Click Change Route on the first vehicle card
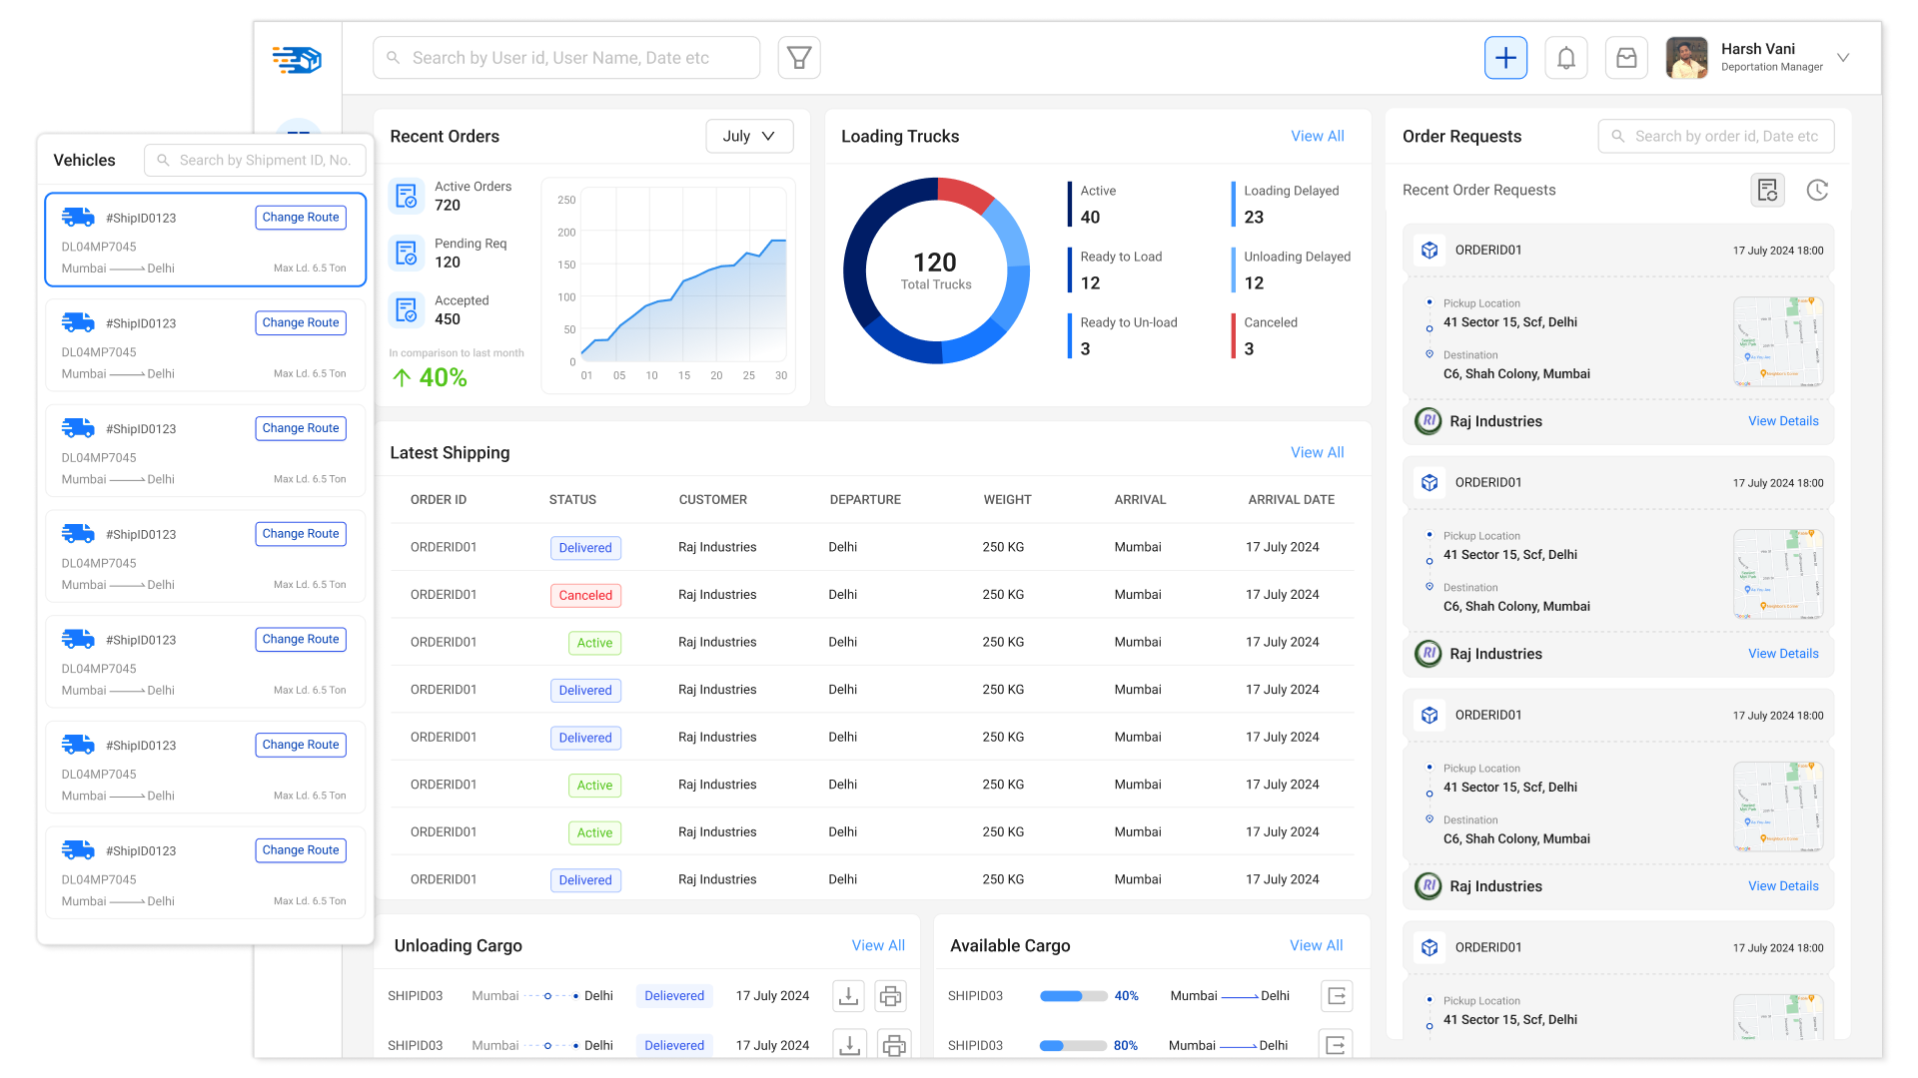The height and width of the screenshot is (1078, 1918). [x=301, y=218]
